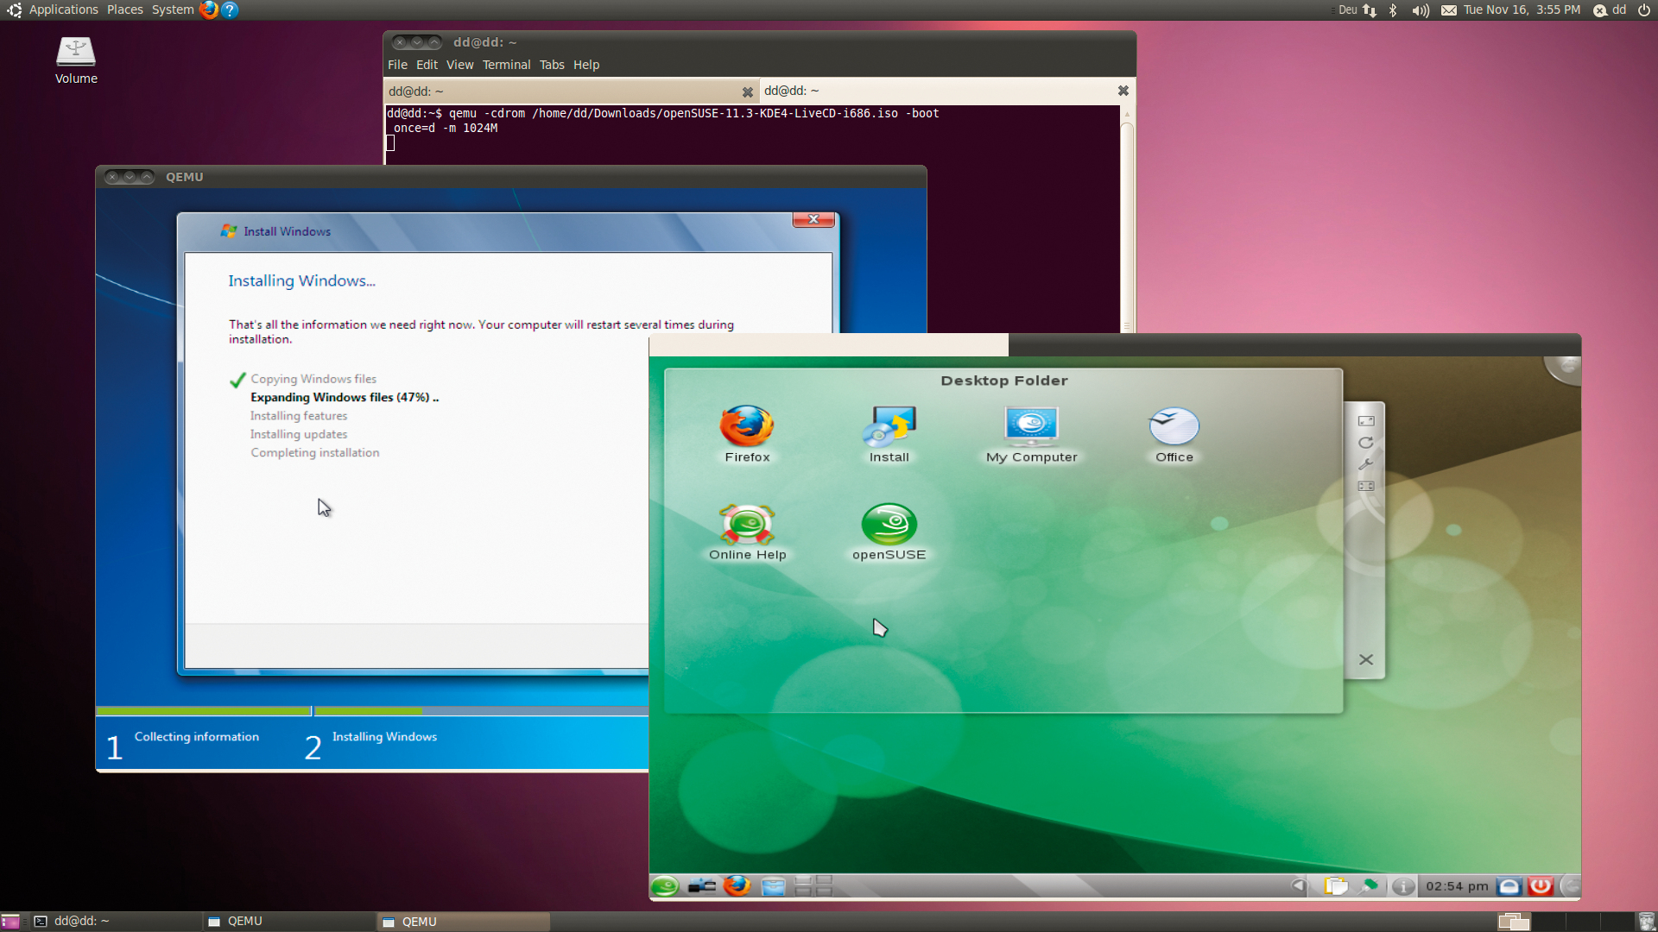Open the Online Help lifebuoy icon
The height and width of the screenshot is (932, 1658).
747,525
